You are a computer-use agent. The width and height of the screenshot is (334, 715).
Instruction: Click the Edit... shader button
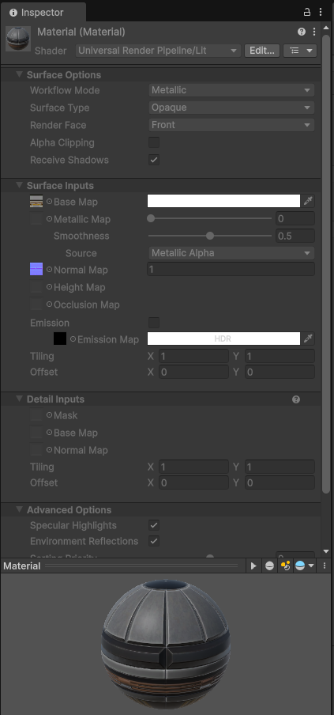(261, 51)
